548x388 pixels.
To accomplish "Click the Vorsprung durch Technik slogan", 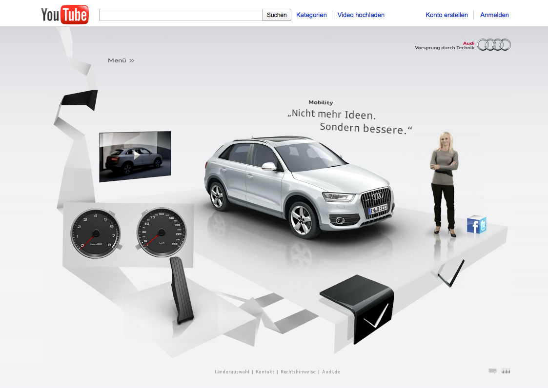I will click(445, 48).
